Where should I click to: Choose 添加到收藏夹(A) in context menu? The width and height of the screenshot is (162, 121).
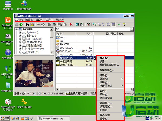point(110,65)
